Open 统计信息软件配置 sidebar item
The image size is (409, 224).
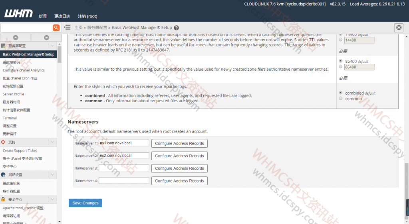tap(16, 110)
